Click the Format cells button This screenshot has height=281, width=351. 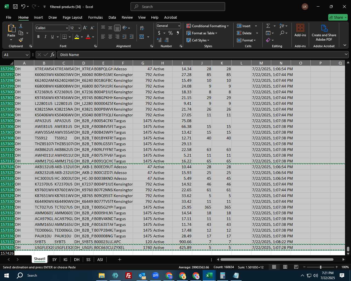(x=246, y=40)
